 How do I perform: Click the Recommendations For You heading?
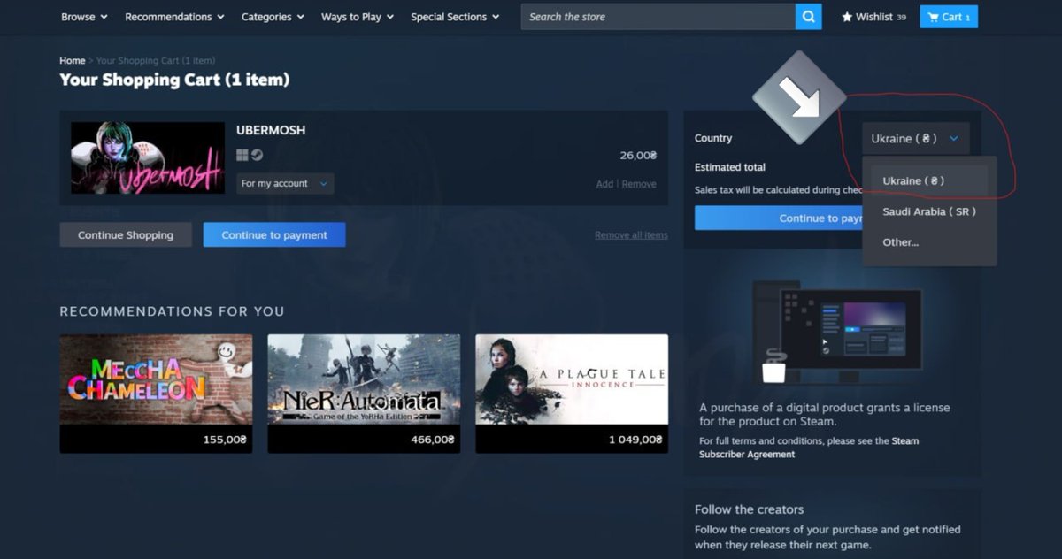pos(172,311)
